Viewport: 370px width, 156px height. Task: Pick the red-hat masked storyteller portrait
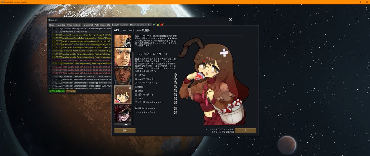[x=123, y=113]
